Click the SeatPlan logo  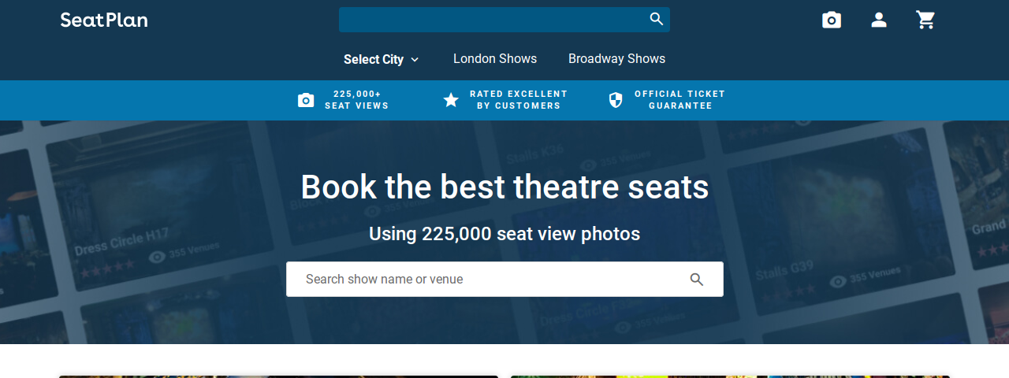point(104,20)
